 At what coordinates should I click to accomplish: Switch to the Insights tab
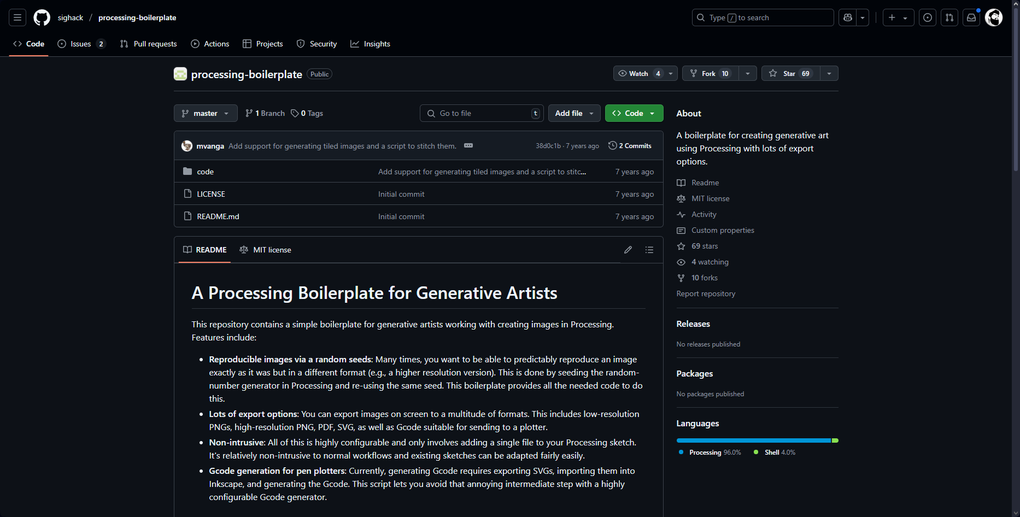371,44
